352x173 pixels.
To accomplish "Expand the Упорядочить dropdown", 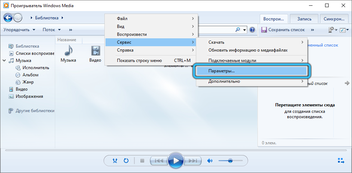I will click(x=19, y=30).
